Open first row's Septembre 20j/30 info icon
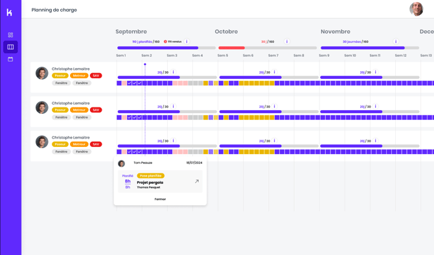 (173, 72)
